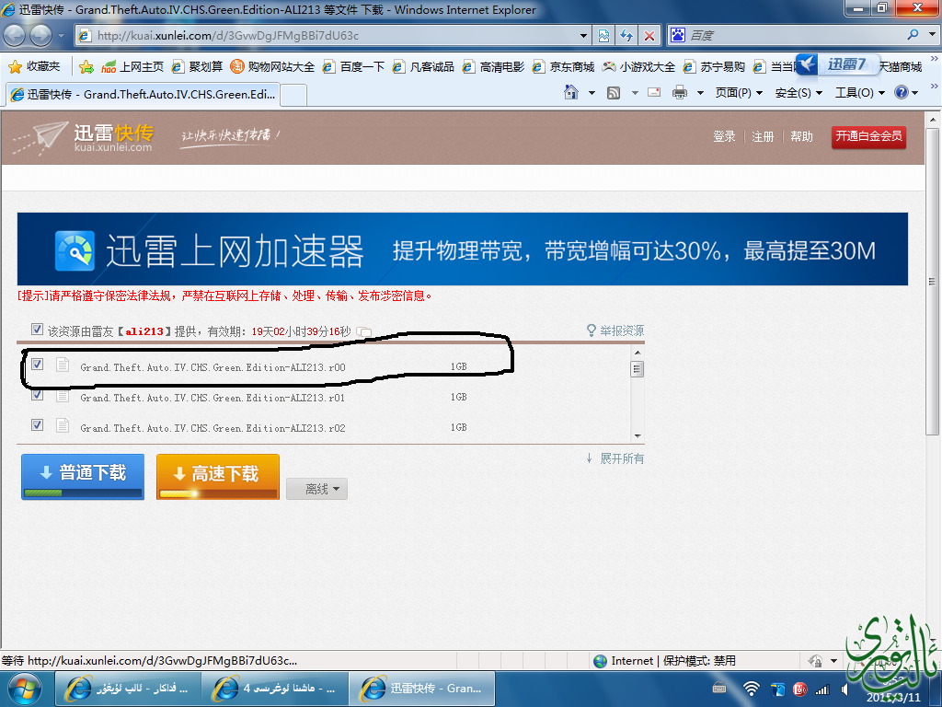Open a new blank tab

(x=293, y=95)
